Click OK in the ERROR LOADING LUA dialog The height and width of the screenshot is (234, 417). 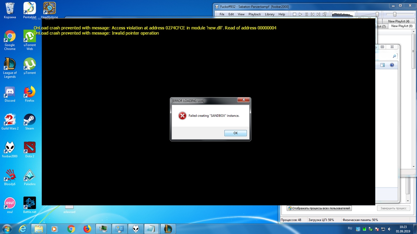point(236,133)
